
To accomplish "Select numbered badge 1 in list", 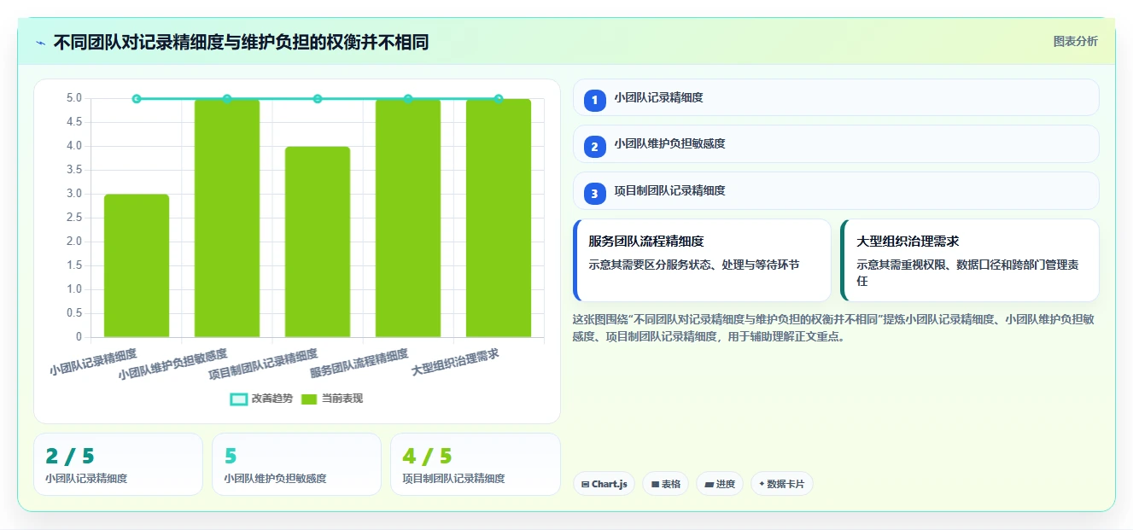I will (x=595, y=100).
